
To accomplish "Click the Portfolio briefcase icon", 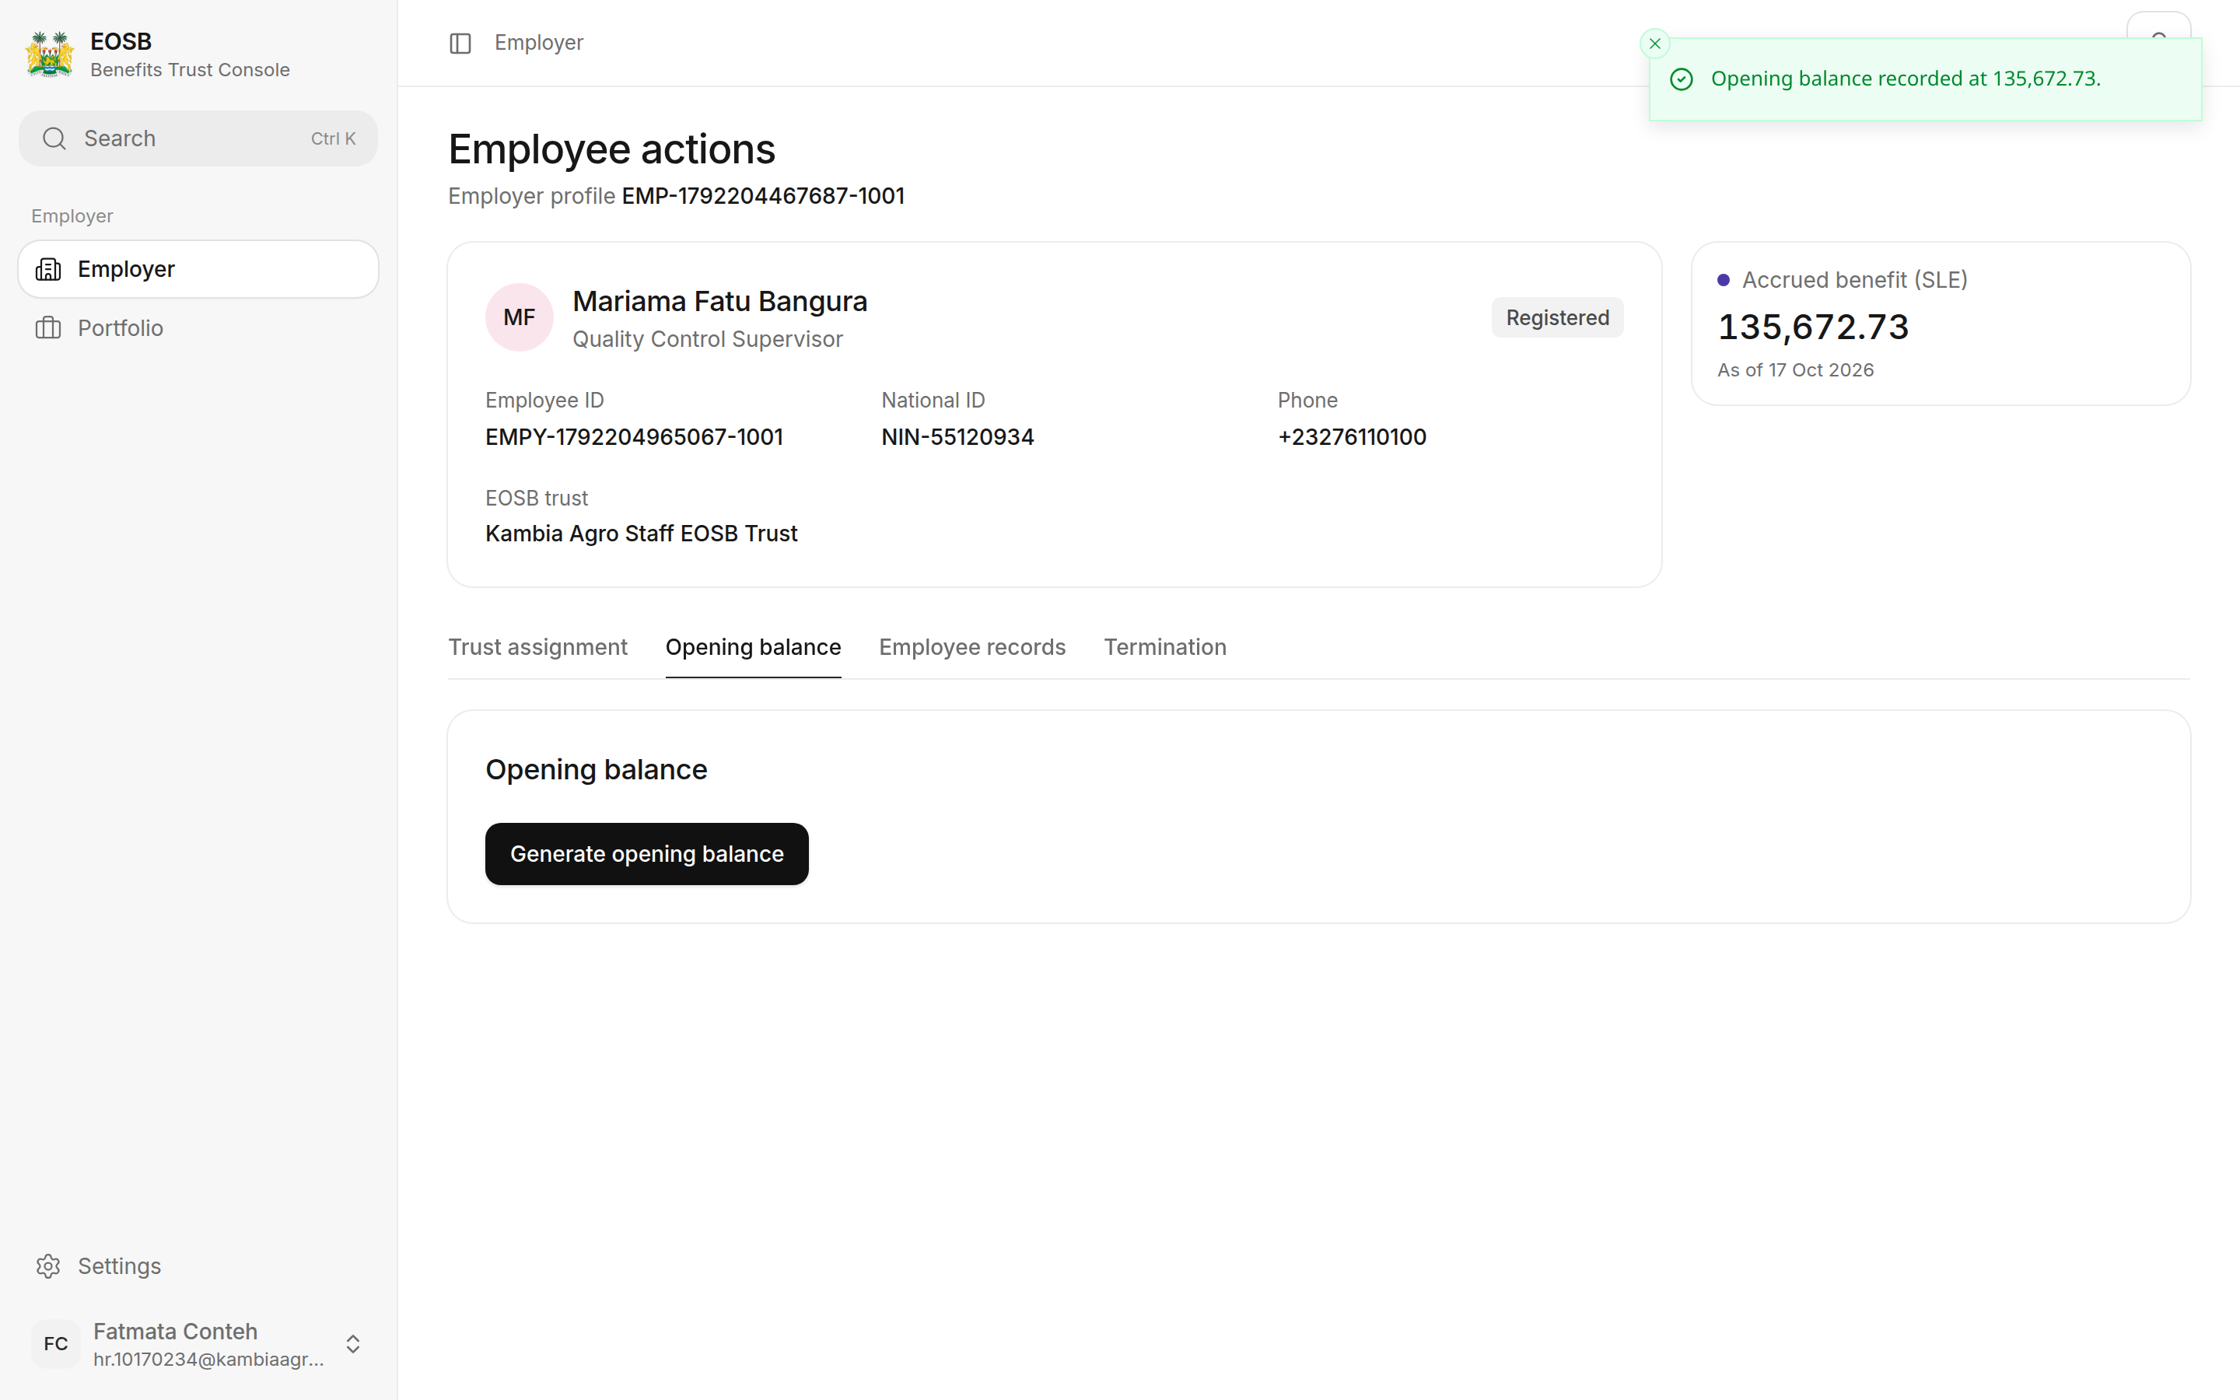I will coord(48,327).
